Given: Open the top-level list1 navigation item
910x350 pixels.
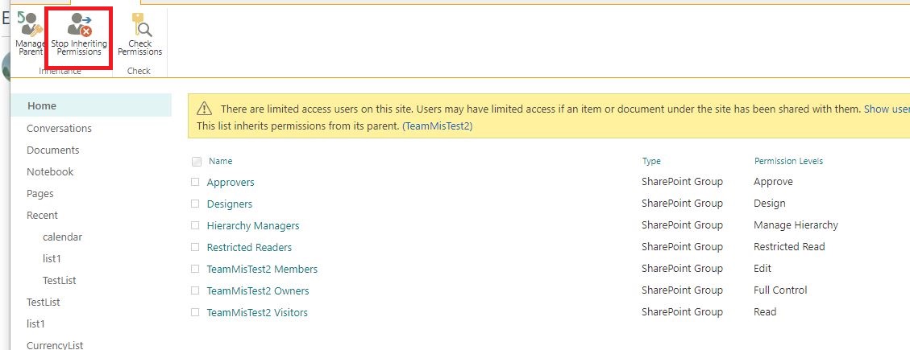Looking at the screenshot, I should click(x=35, y=324).
